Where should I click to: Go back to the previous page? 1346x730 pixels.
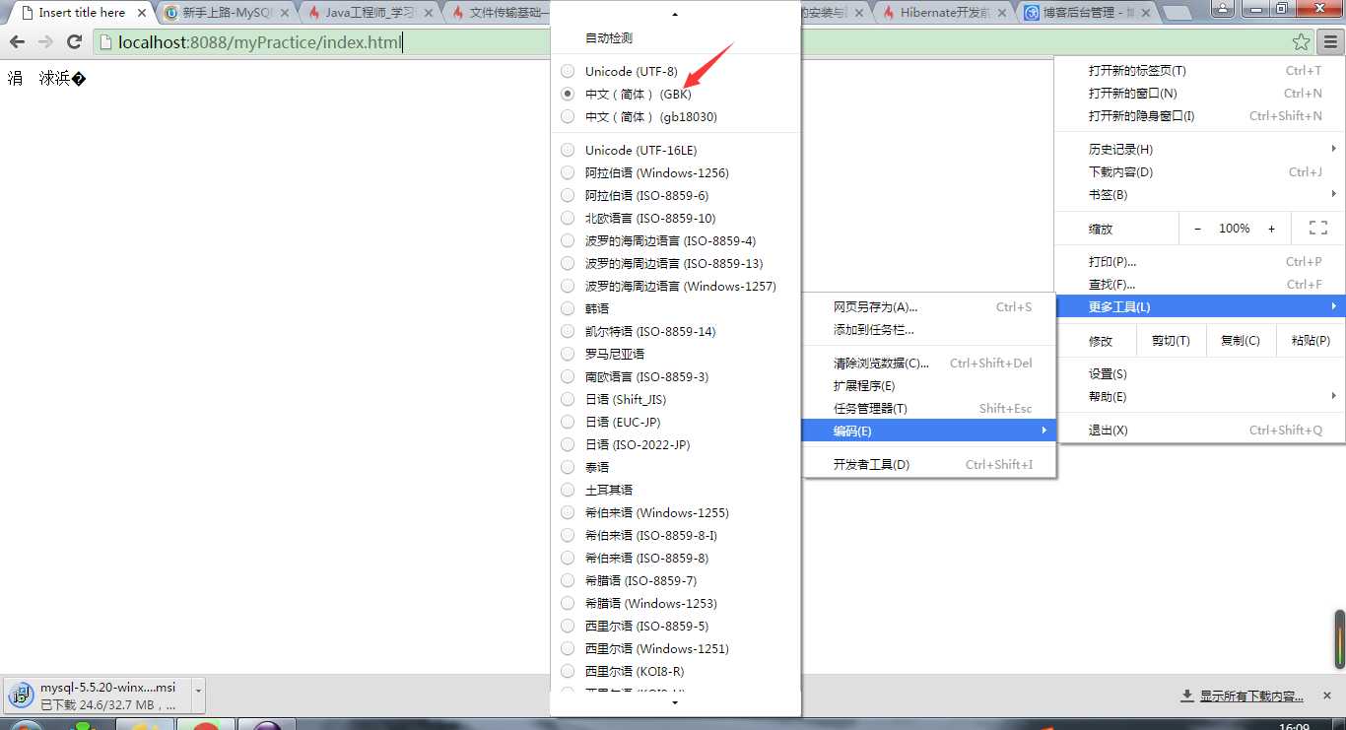point(17,42)
